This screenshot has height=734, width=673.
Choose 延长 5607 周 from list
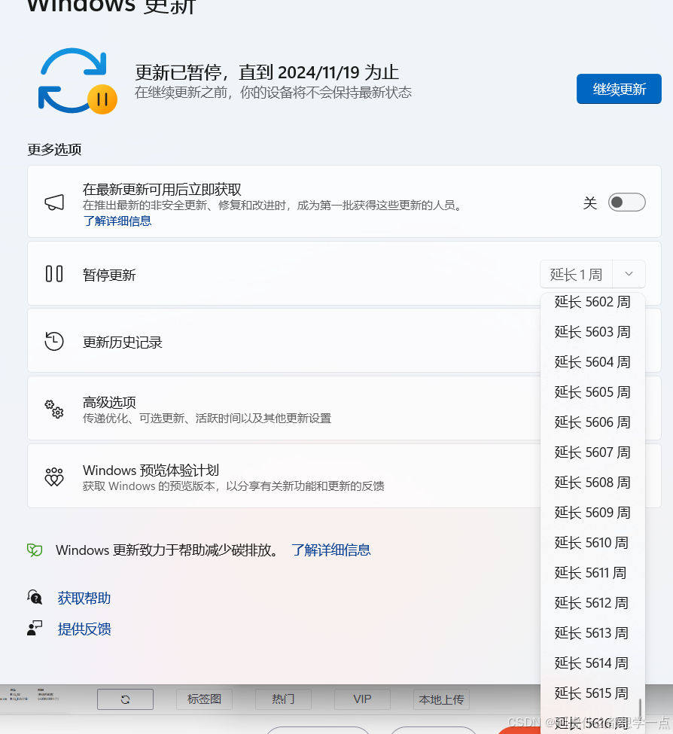tap(592, 452)
